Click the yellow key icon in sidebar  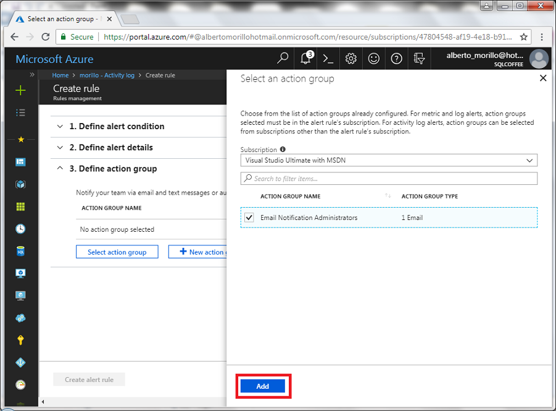20,340
